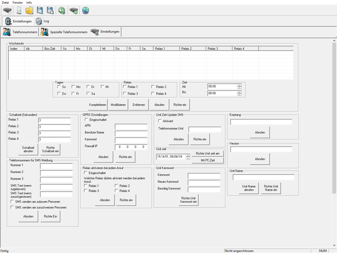The width and height of the screenshot is (337, 253).
Task: Click the APN input field
Action: pos(131,127)
